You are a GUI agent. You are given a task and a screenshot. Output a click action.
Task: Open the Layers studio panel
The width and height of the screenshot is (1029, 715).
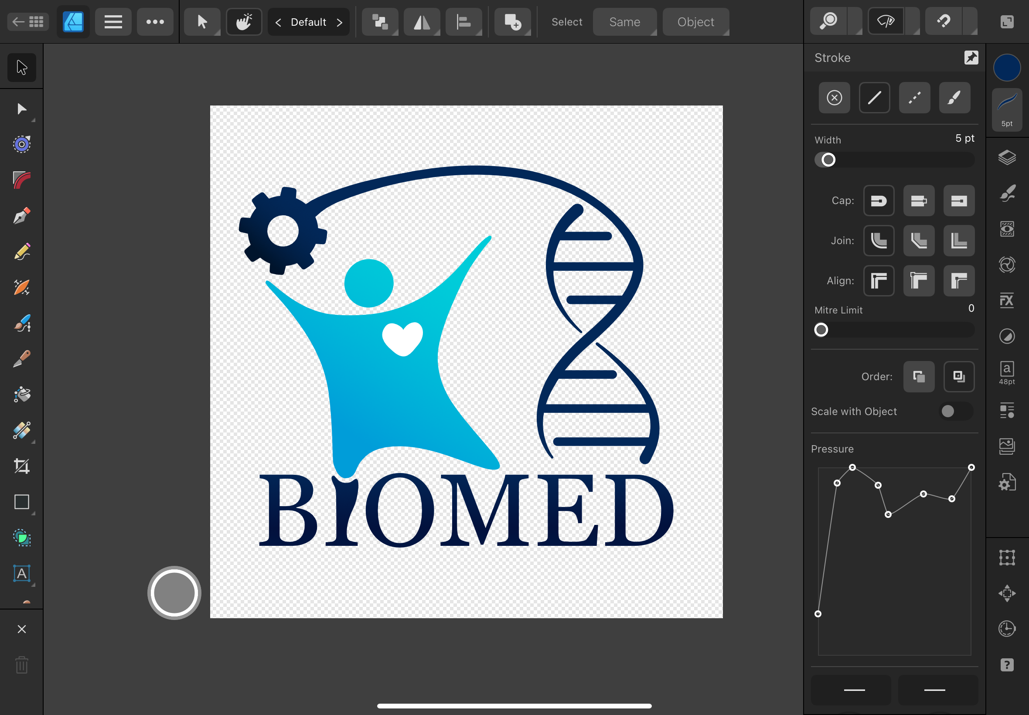[x=1007, y=157]
